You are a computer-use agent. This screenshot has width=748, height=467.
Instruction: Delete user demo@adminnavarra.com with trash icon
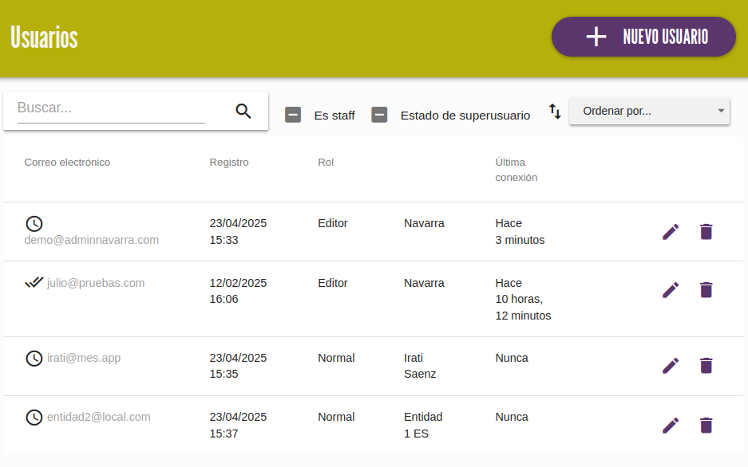(x=706, y=232)
